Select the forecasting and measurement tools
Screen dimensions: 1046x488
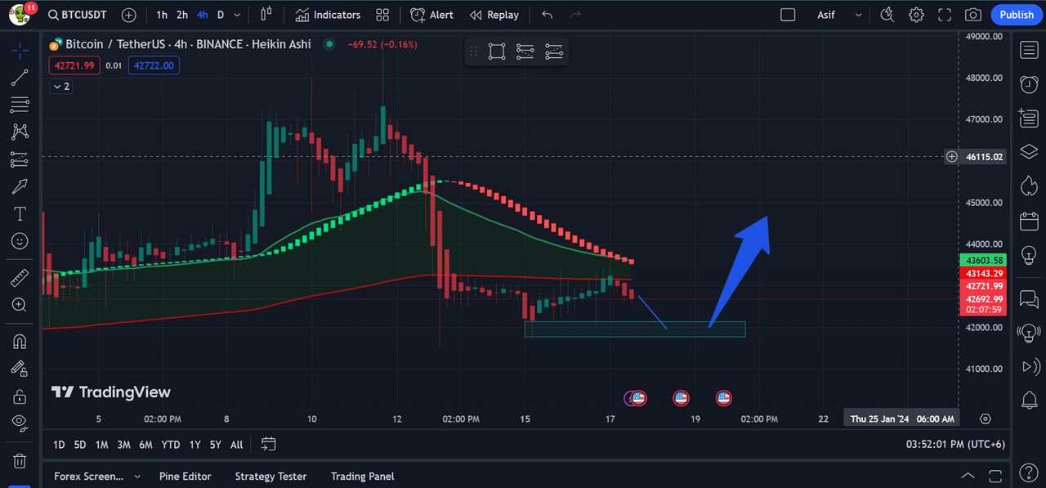[20, 159]
